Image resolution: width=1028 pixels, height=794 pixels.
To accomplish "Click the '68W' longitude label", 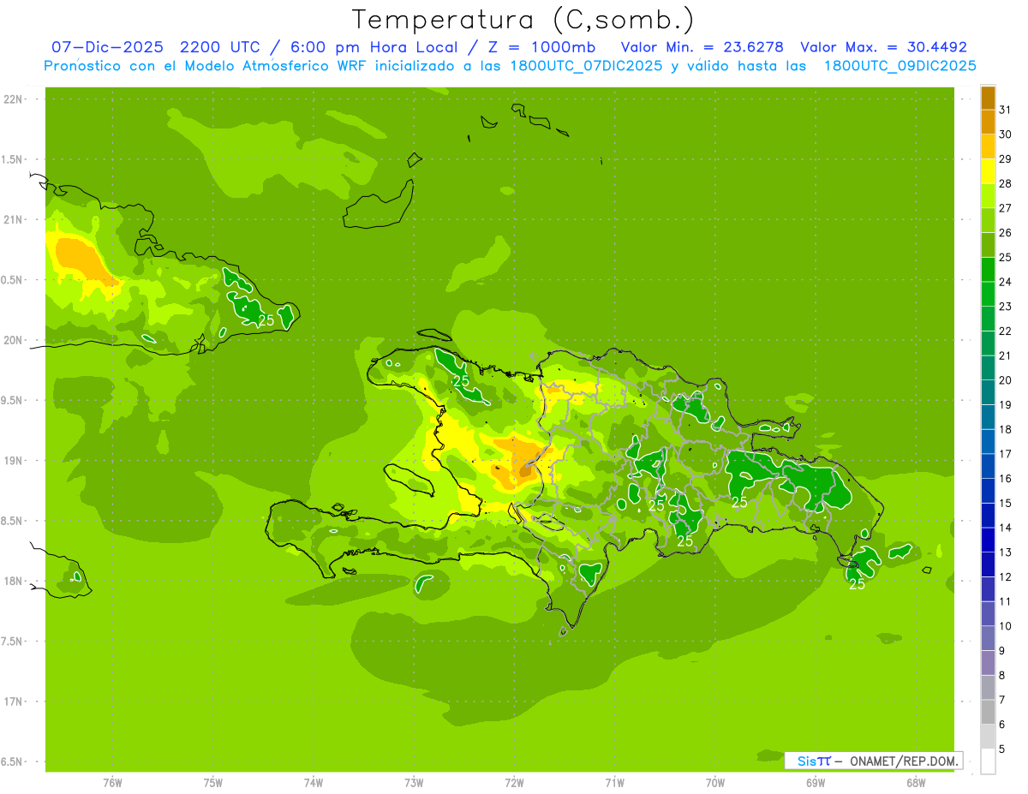I will tap(916, 782).
